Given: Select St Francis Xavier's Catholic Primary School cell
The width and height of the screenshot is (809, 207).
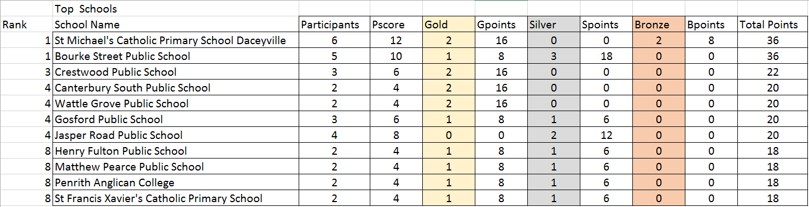Looking at the screenshot, I should [176, 198].
